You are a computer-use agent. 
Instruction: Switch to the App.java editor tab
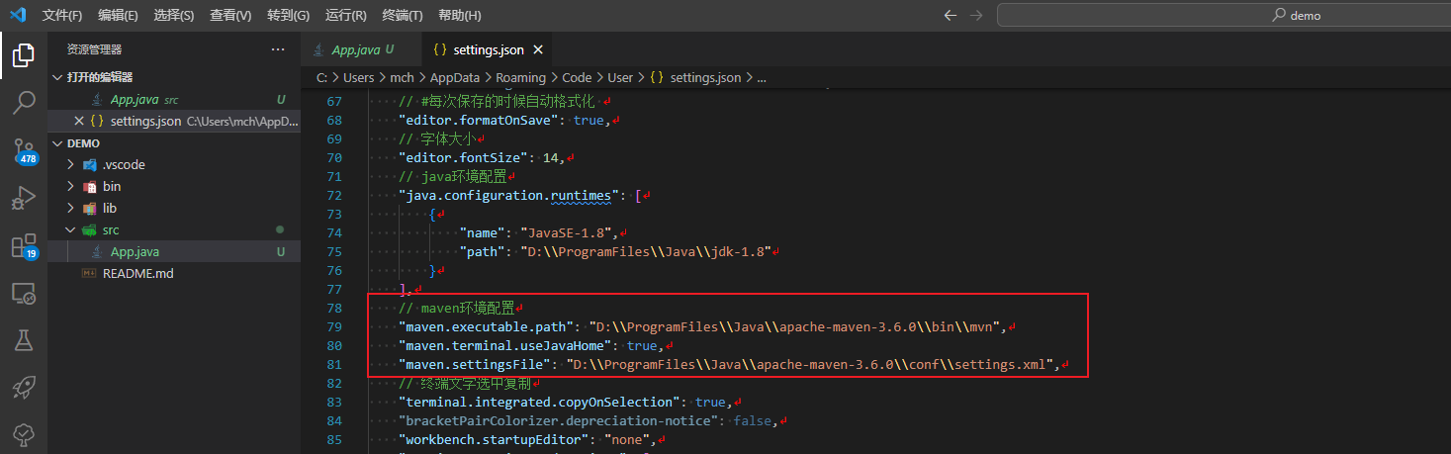click(360, 49)
